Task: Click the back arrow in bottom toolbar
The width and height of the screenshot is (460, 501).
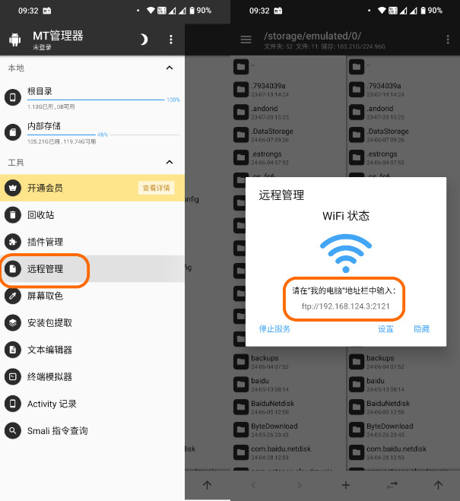Action: pos(253,485)
